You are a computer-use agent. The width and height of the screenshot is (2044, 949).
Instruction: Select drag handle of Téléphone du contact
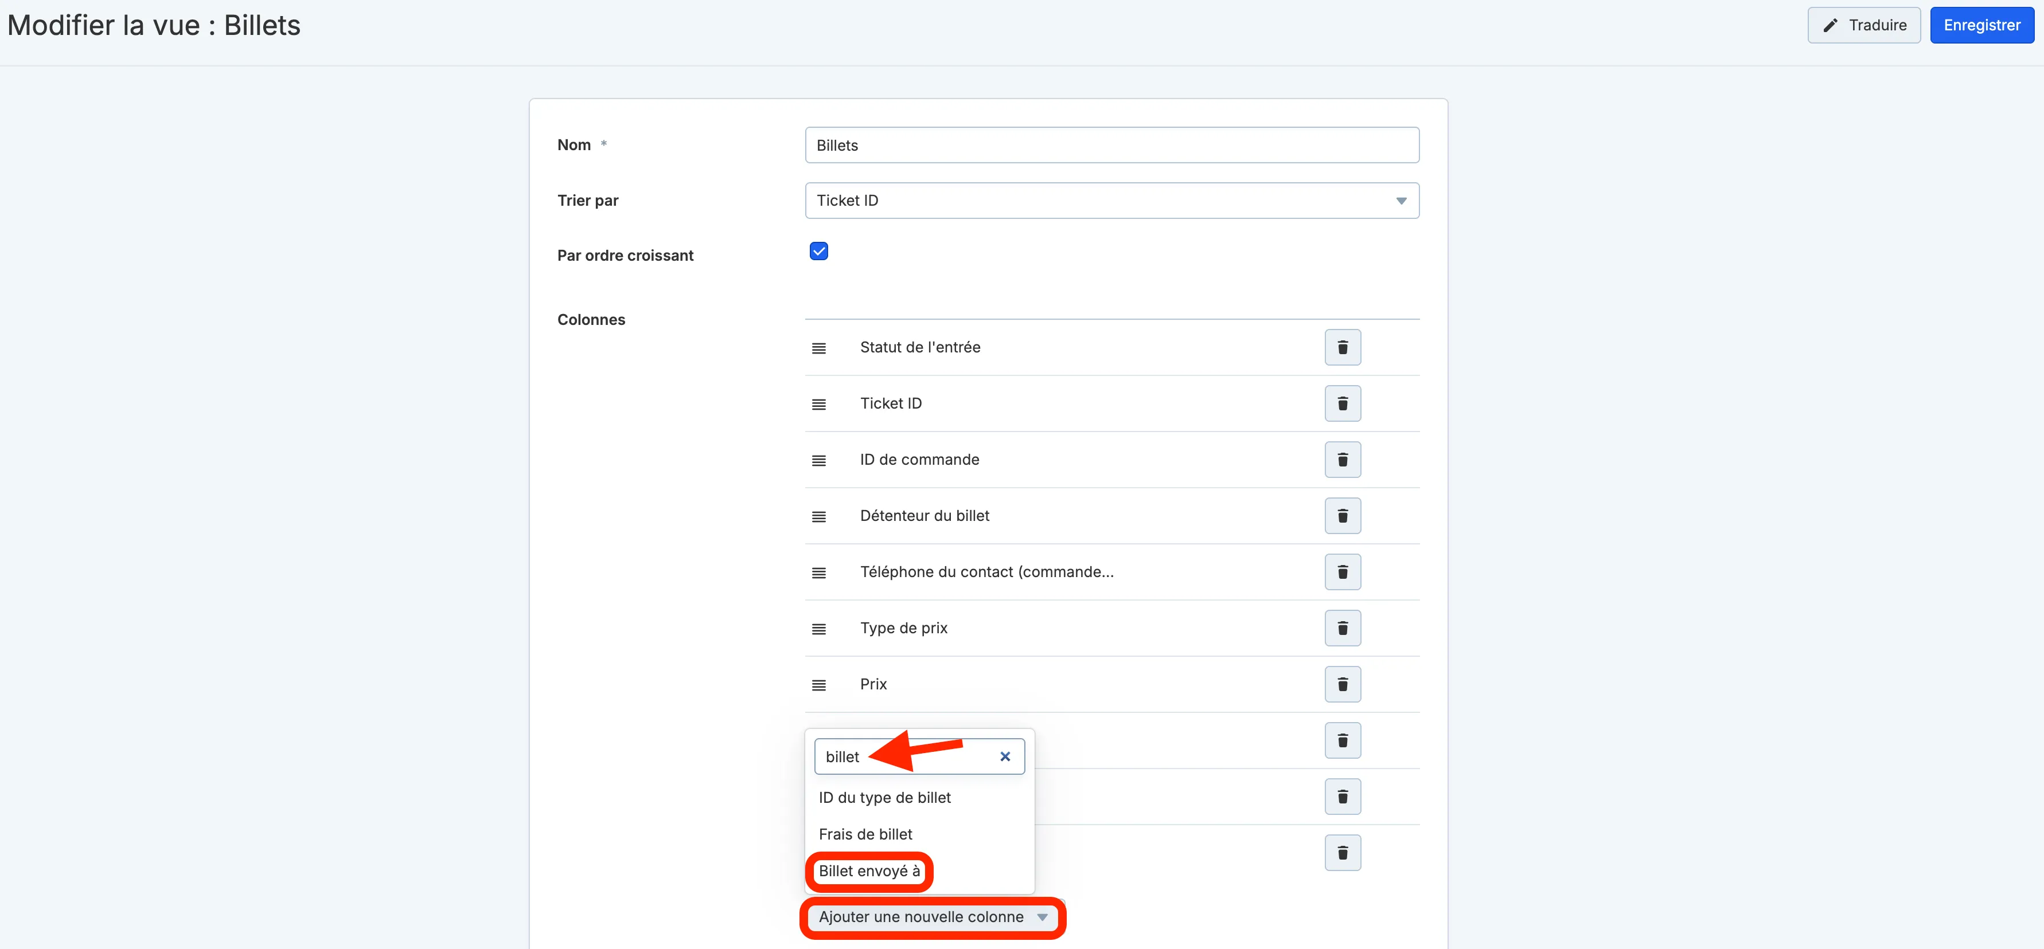point(819,573)
